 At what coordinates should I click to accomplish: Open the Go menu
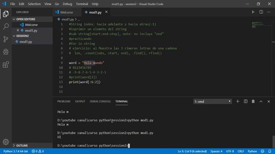coord(57,4)
